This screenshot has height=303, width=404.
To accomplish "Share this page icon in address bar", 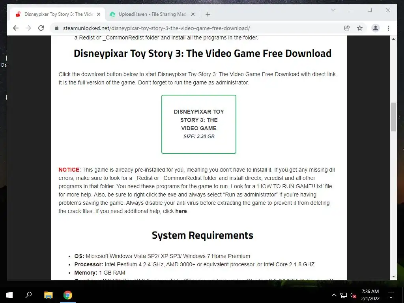I will coord(347,28).
